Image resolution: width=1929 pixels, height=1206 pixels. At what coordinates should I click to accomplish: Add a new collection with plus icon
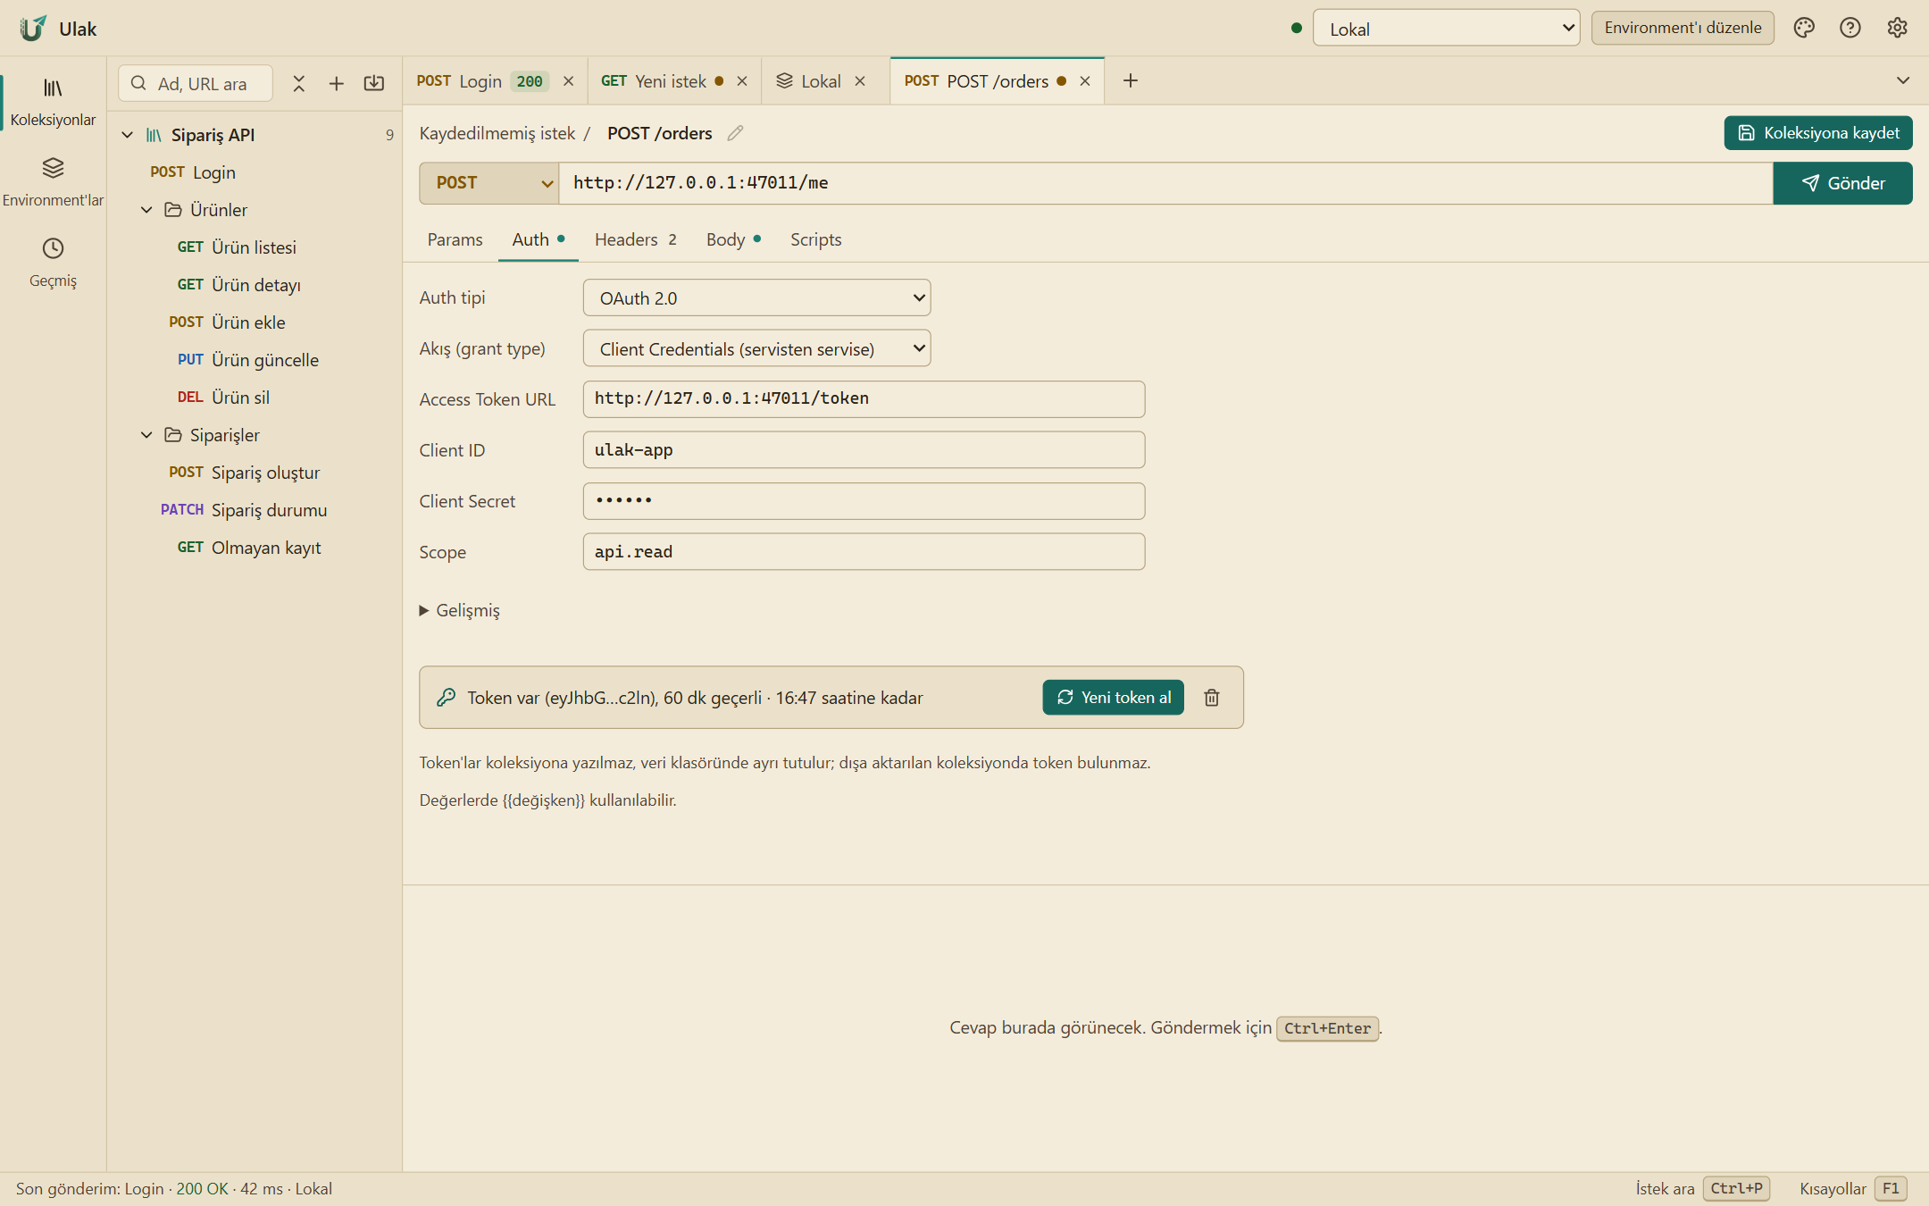337,83
